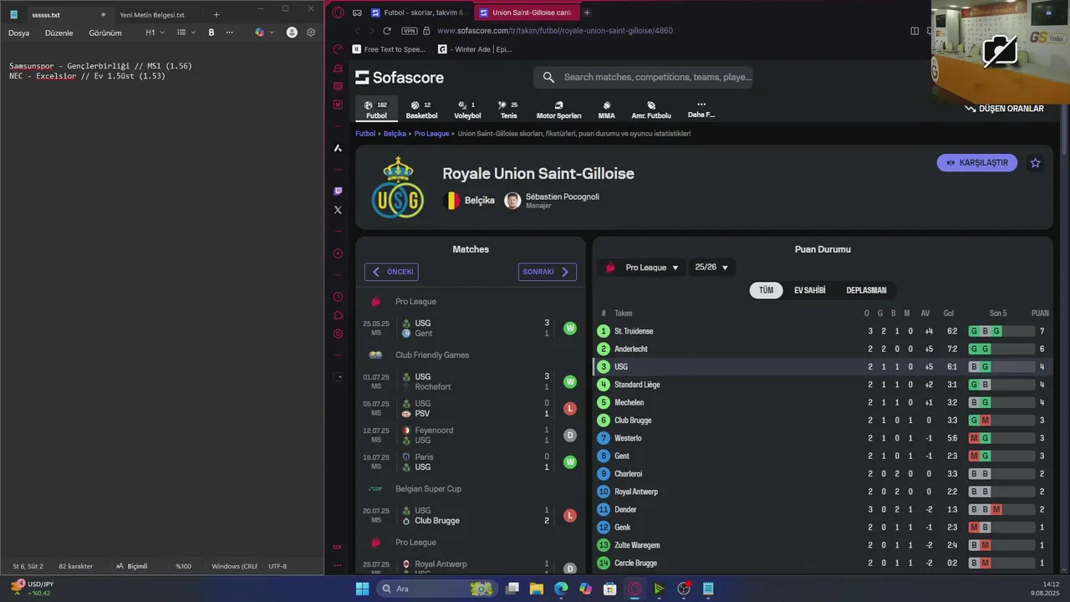Open Free Text to Speech bookmark
Viewport: 1070px width, 602px height.
(390, 49)
